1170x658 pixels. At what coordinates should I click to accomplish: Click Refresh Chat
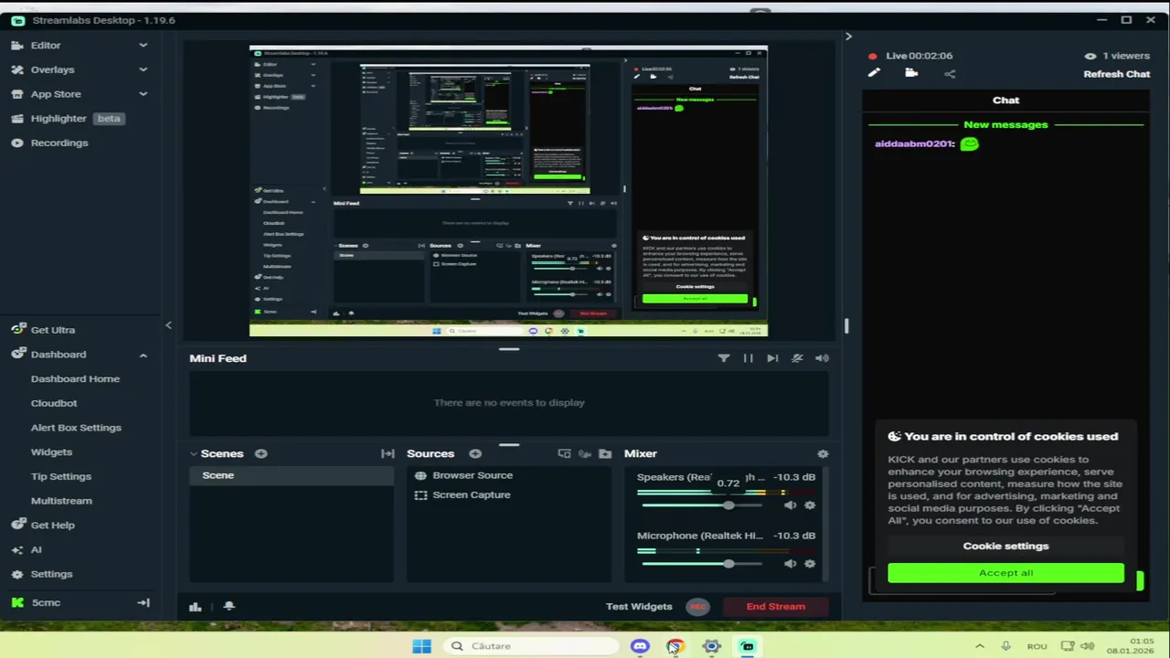click(x=1117, y=74)
